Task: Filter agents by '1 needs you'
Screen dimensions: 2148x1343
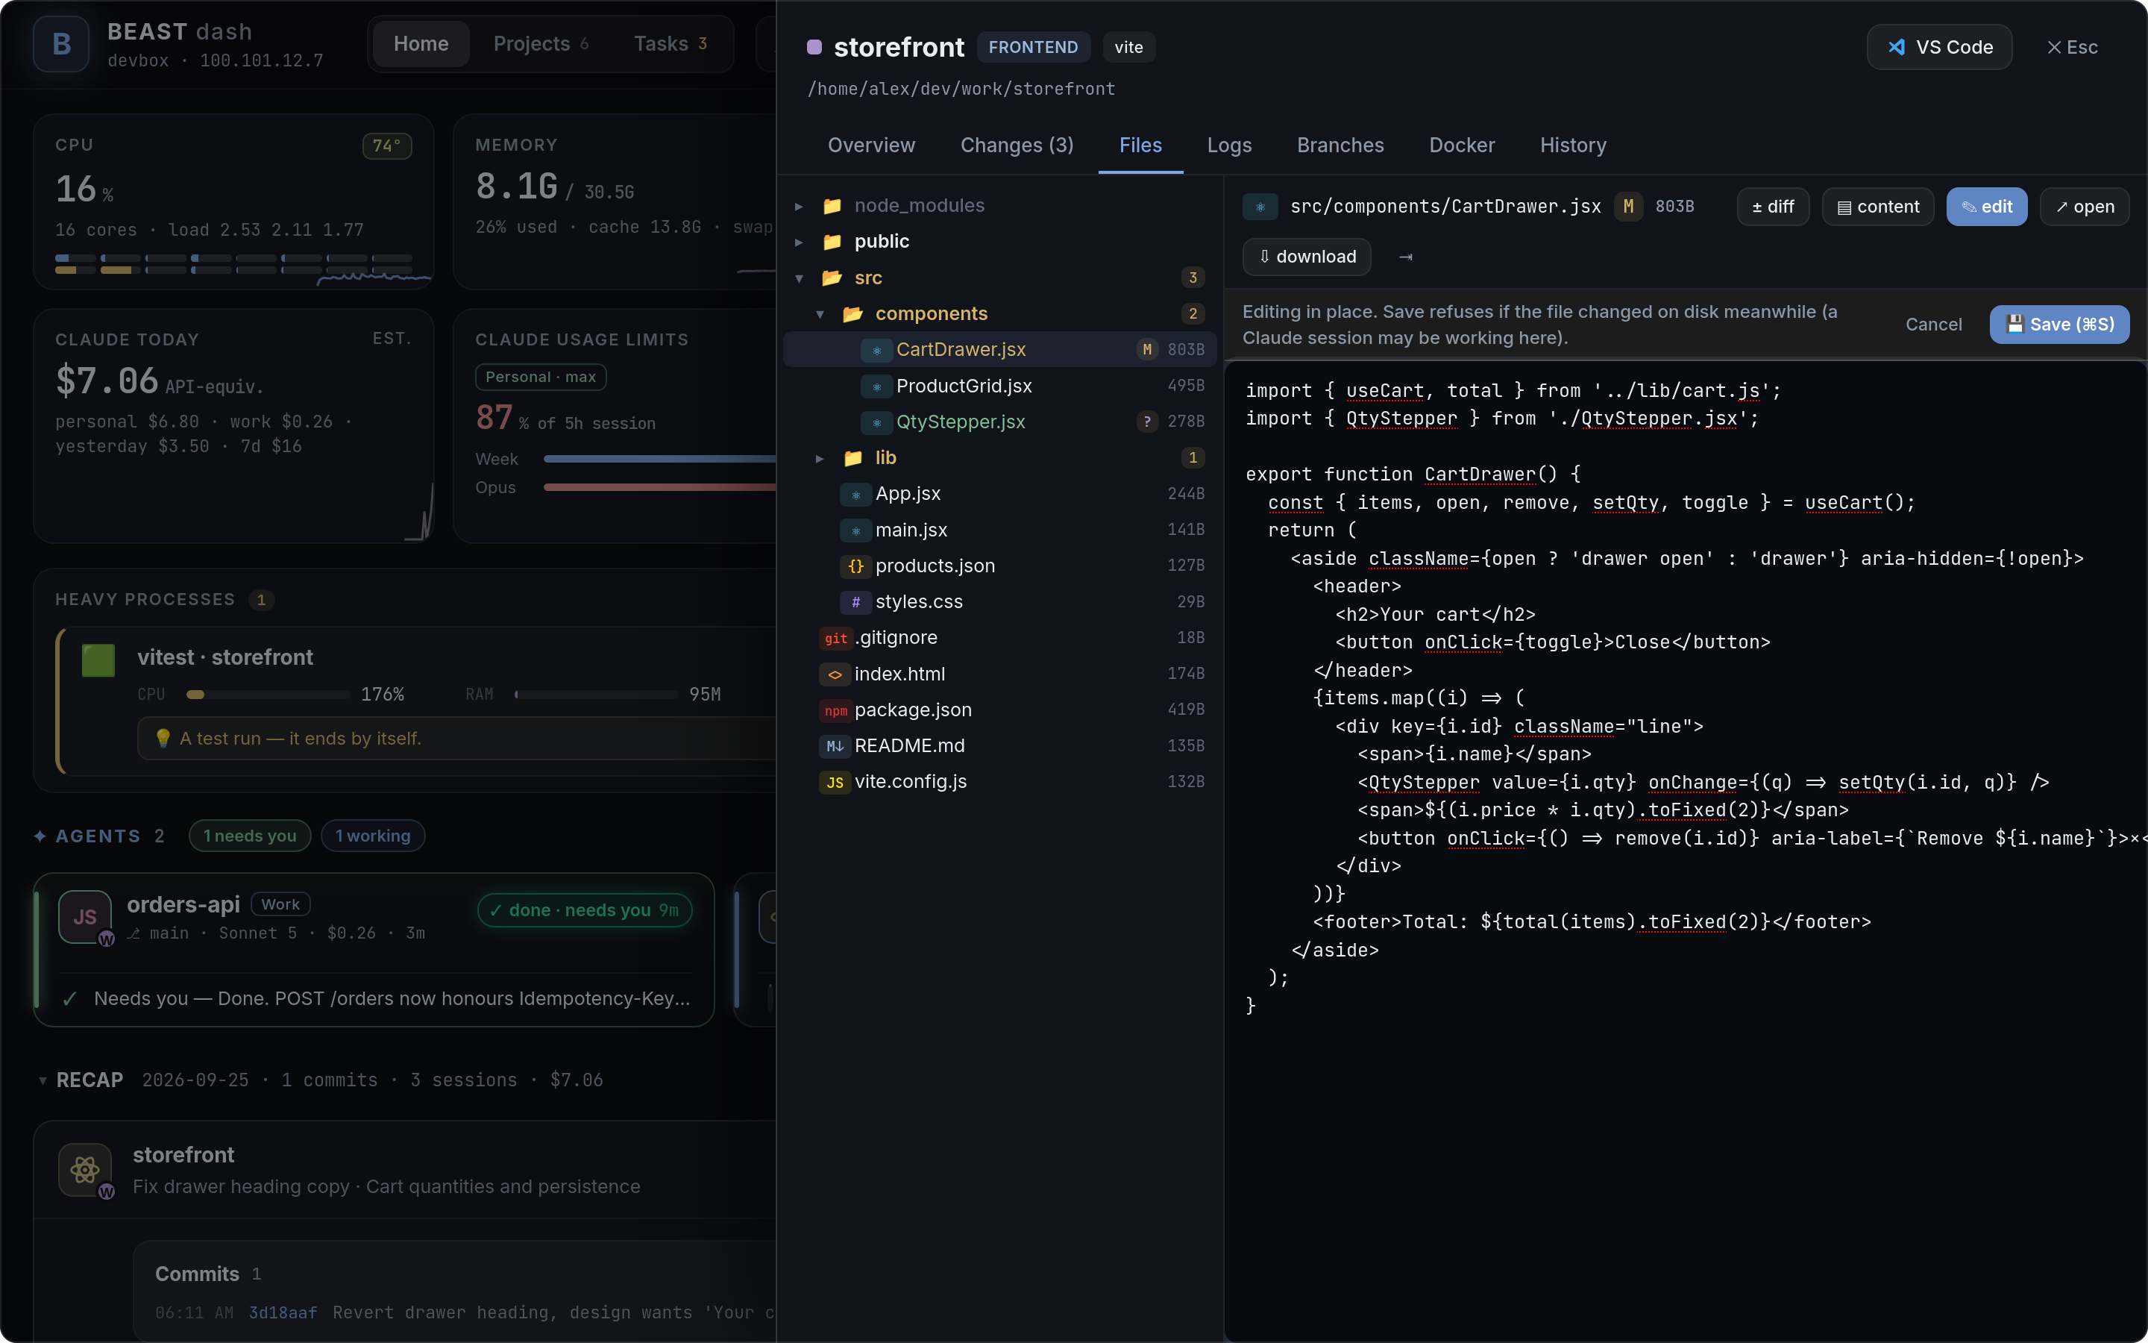Action: tap(249, 836)
